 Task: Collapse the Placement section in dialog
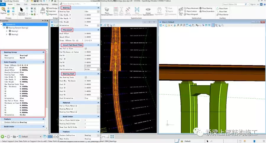pos(98,30)
